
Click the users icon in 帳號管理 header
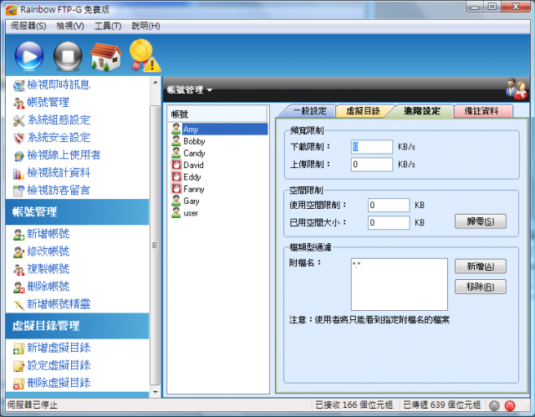[517, 89]
